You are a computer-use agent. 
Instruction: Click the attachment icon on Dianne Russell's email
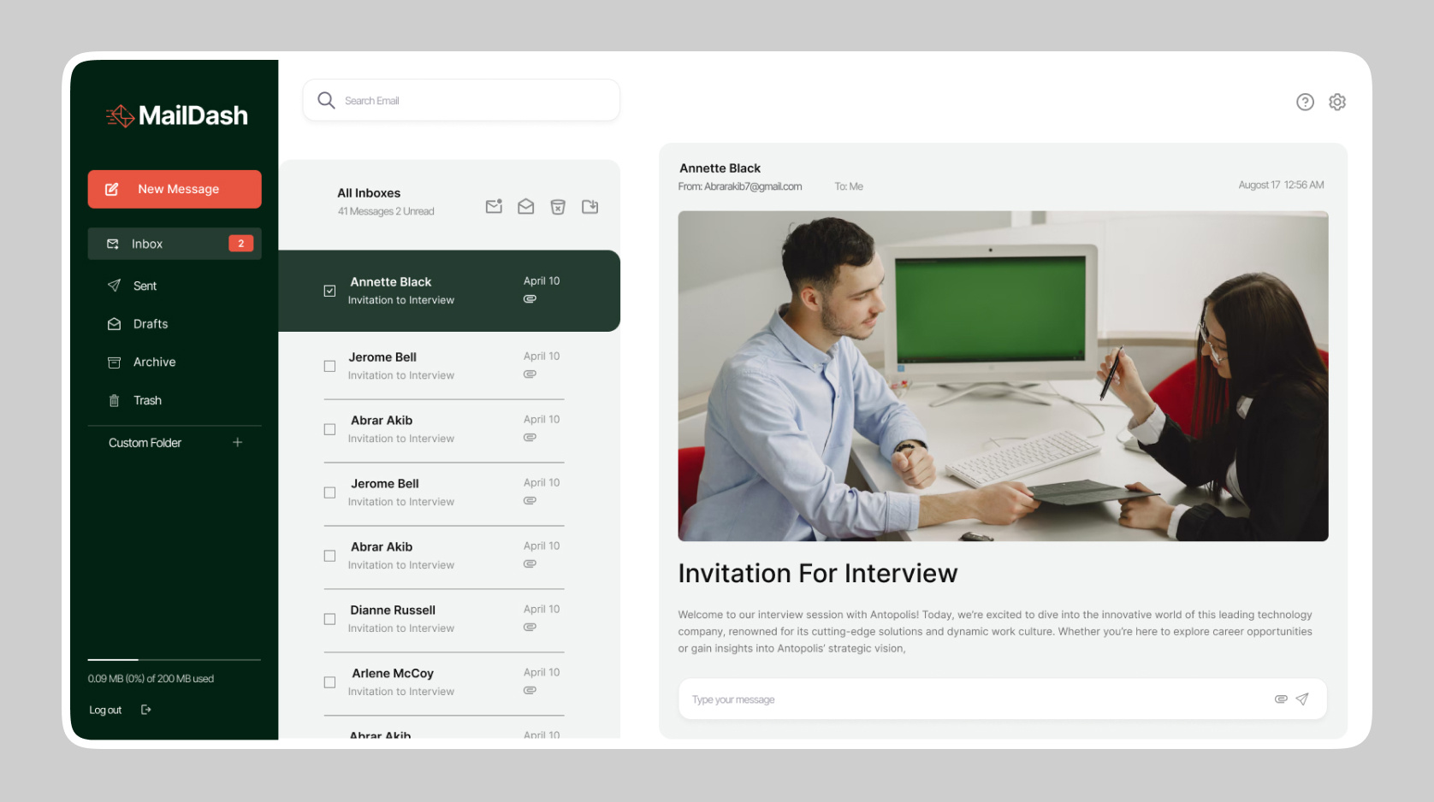[x=530, y=627]
